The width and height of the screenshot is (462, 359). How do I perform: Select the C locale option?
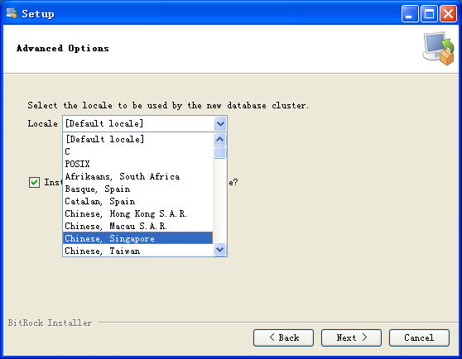click(x=137, y=151)
